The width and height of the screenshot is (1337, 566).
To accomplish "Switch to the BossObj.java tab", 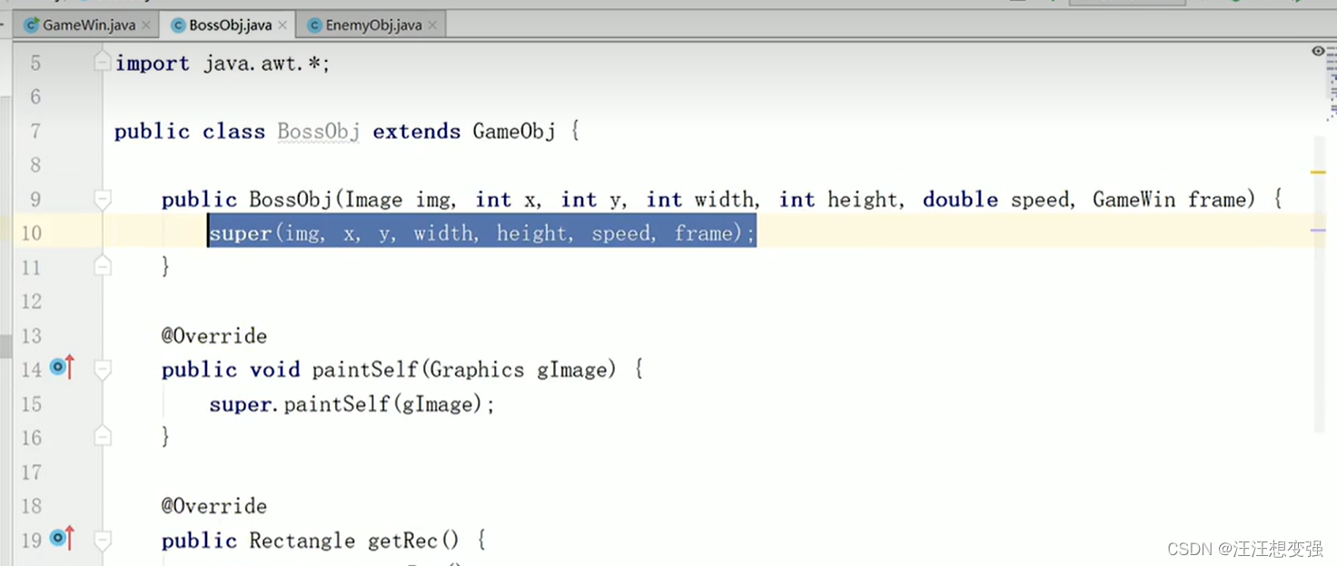I will pyautogui.click(x=229, y=25).
